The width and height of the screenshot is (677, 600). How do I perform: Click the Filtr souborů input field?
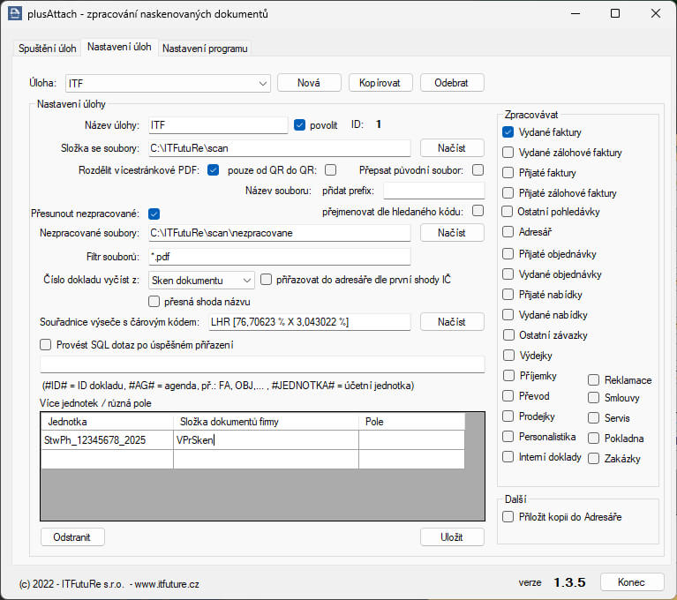click(x=279, y=257)
